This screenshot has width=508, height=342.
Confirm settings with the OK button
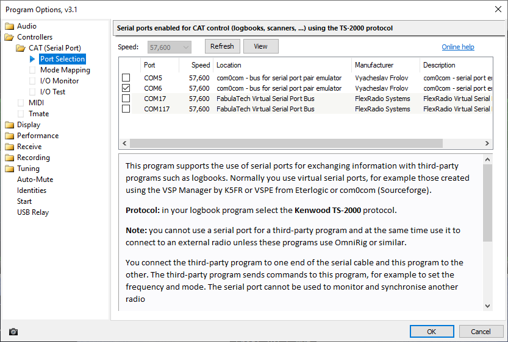(431, 332)
